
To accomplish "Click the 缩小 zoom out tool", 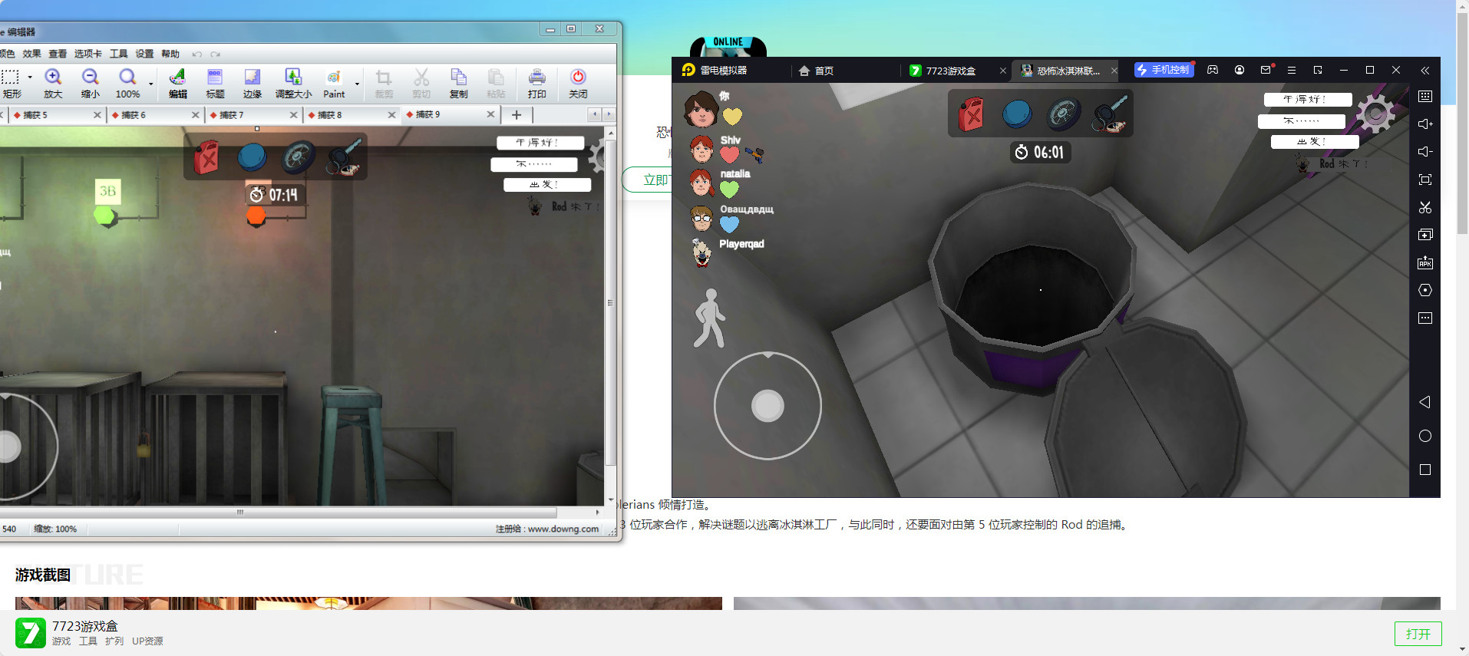I will [90, 84].
